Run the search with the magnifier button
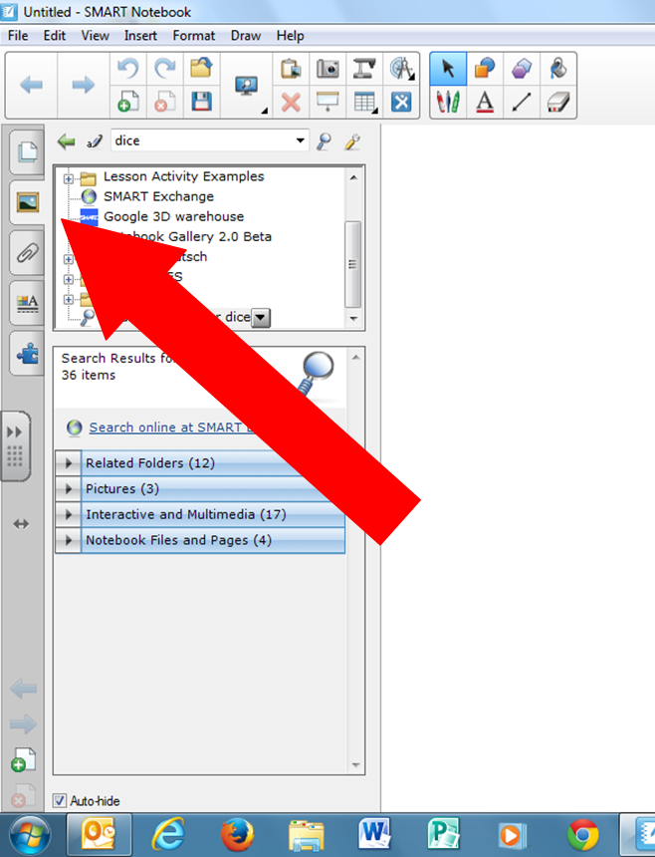The width and height of the screenshot is (655, 857). point(325,142)
